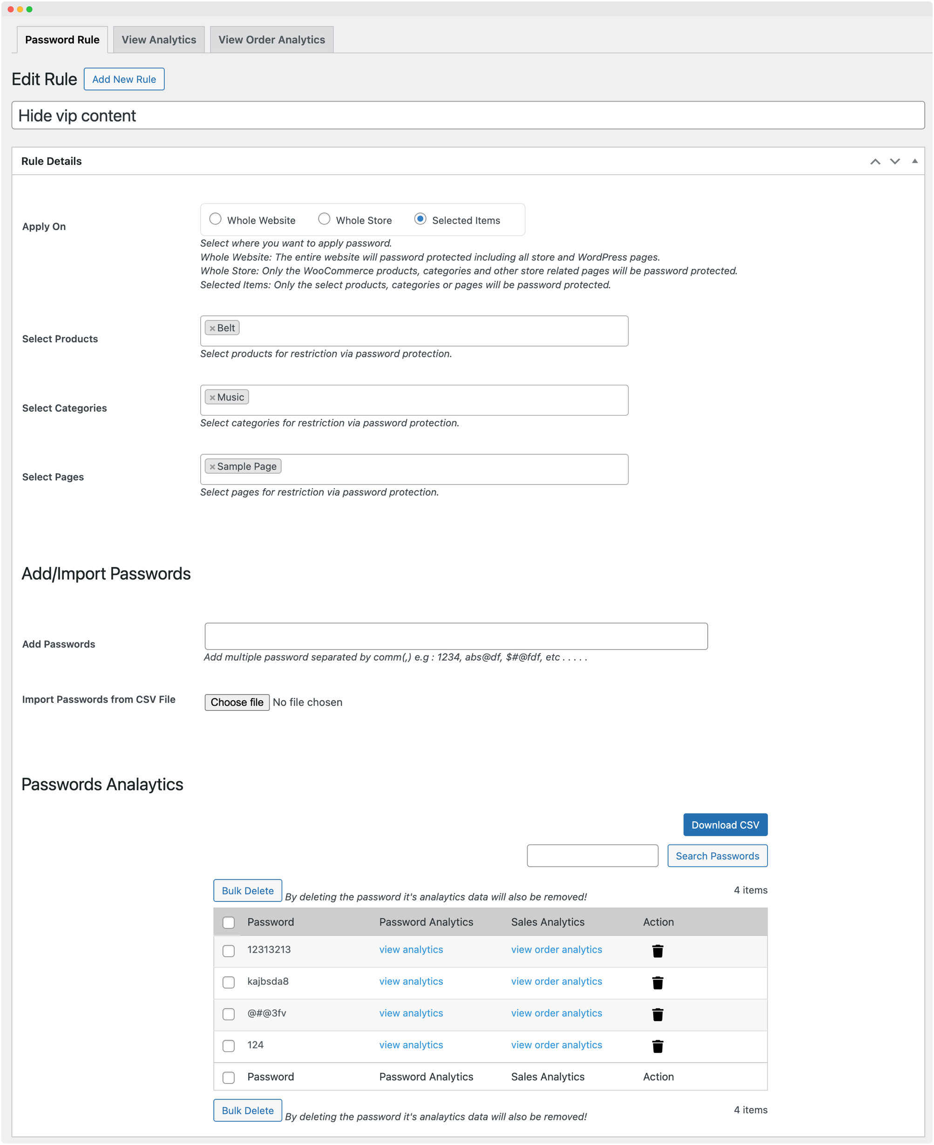Click the Download CSV button

[724, 825]
